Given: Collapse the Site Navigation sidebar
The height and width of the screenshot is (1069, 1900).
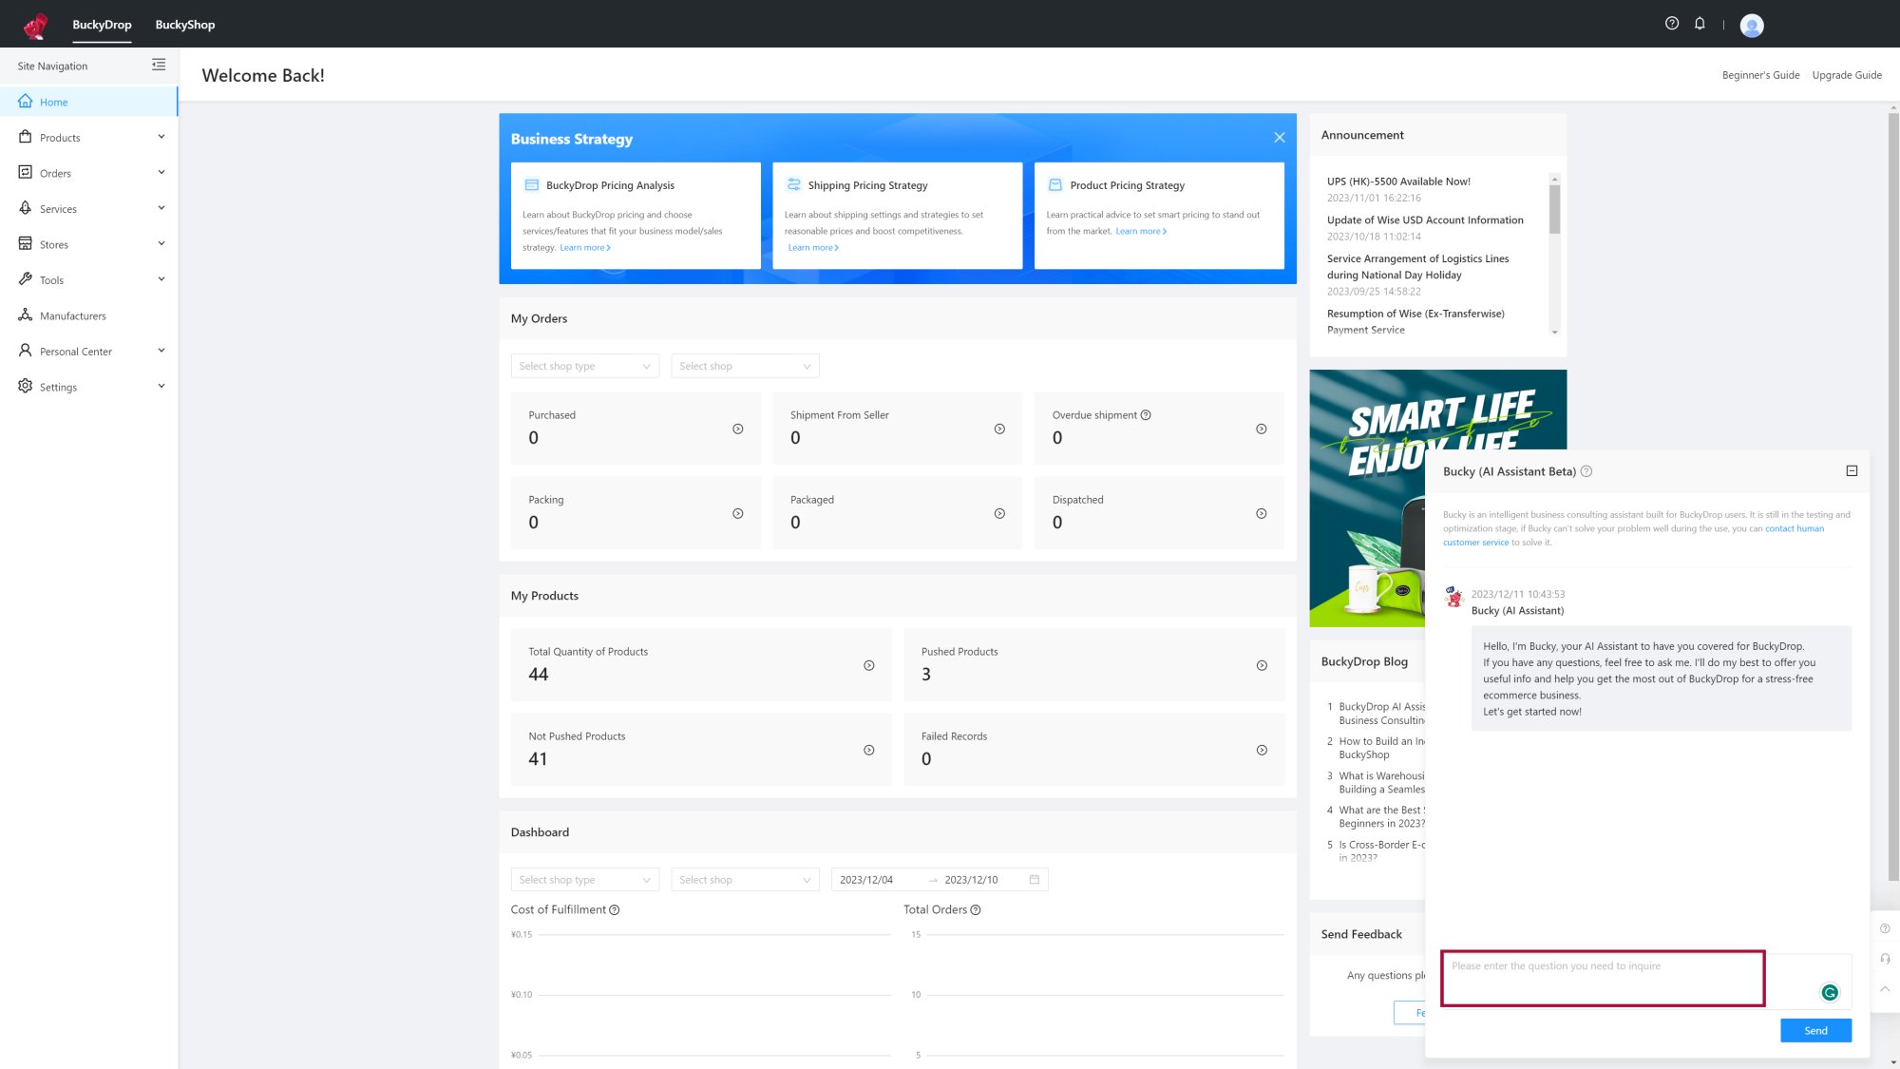Looking at the screenshot, I should (x=159, y=65).
